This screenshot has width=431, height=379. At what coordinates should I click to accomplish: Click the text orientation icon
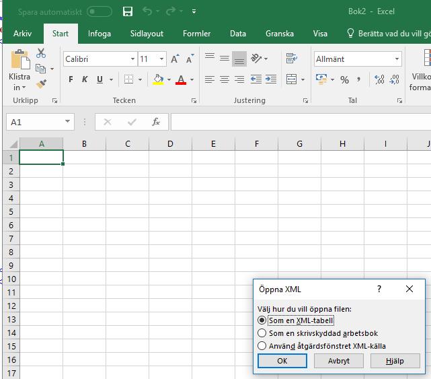(x=256, y=59)
